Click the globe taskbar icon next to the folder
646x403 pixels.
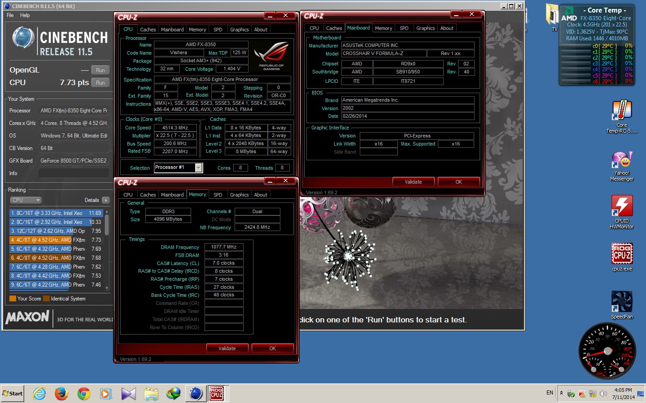173,394
